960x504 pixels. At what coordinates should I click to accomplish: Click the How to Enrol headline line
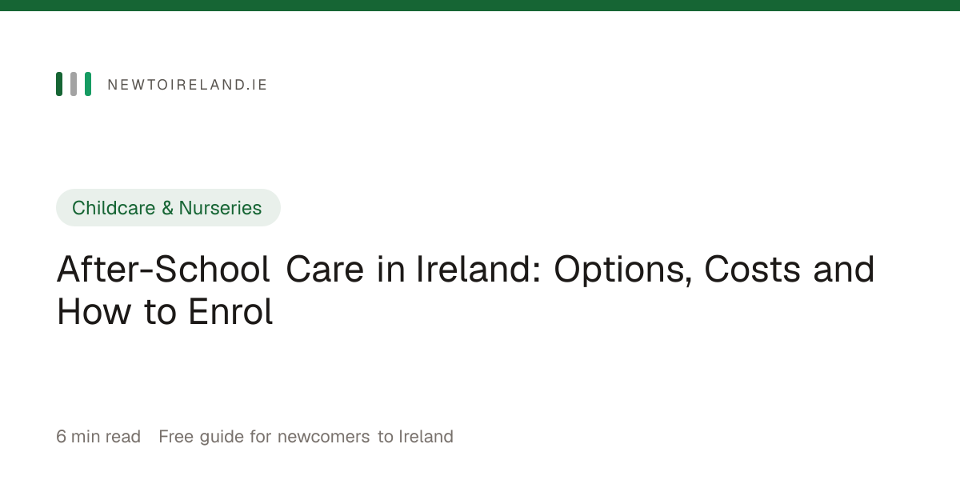165,312
